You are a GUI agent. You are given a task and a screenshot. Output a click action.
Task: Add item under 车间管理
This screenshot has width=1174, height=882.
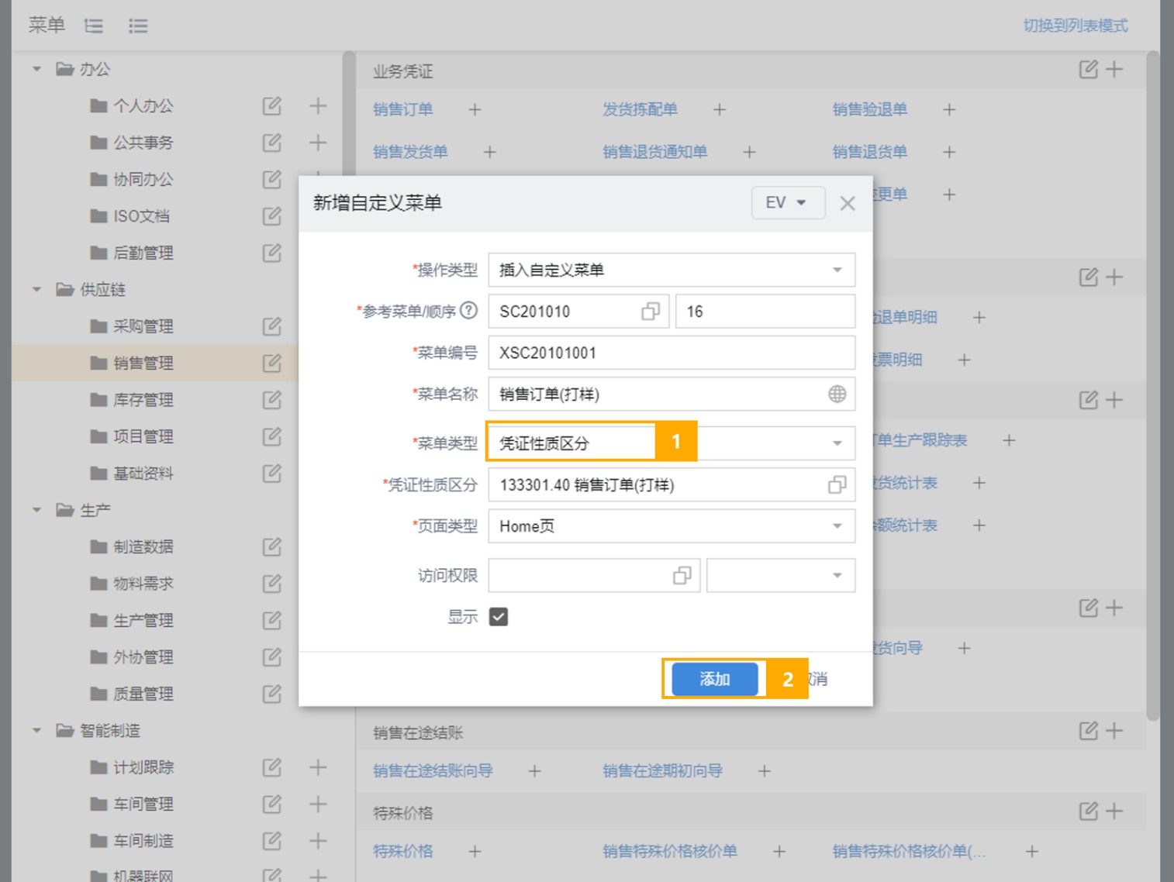pos(318,804)
